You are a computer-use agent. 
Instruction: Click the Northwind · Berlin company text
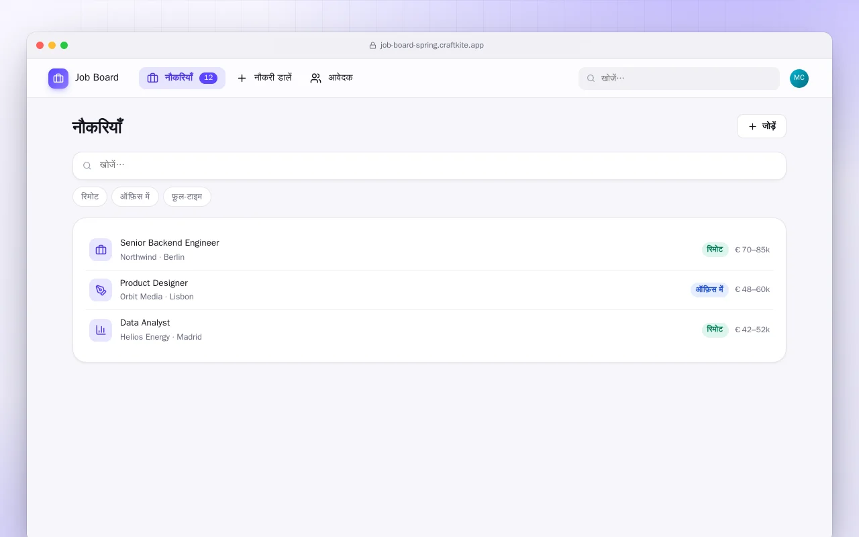tap(152, 257)
